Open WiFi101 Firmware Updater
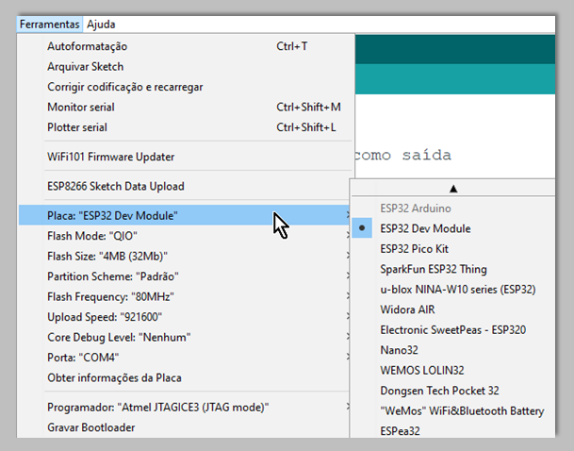This screenshot has width=574, height=451. pyautogui.click(x=110, y=157)
